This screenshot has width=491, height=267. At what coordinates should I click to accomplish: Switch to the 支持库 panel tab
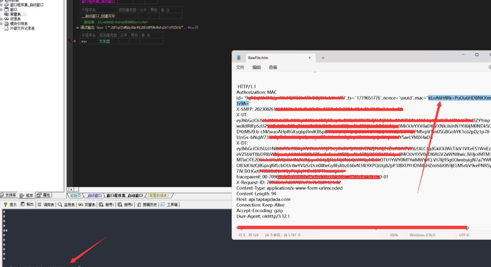pos(8,195)
